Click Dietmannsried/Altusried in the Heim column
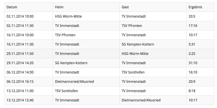Viewport: 217px width, 108px height. coord(74,82)
